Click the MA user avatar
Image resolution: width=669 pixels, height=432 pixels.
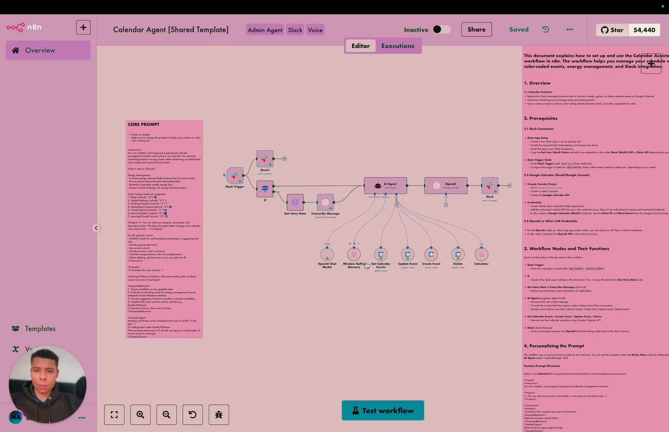coord(15,417)
